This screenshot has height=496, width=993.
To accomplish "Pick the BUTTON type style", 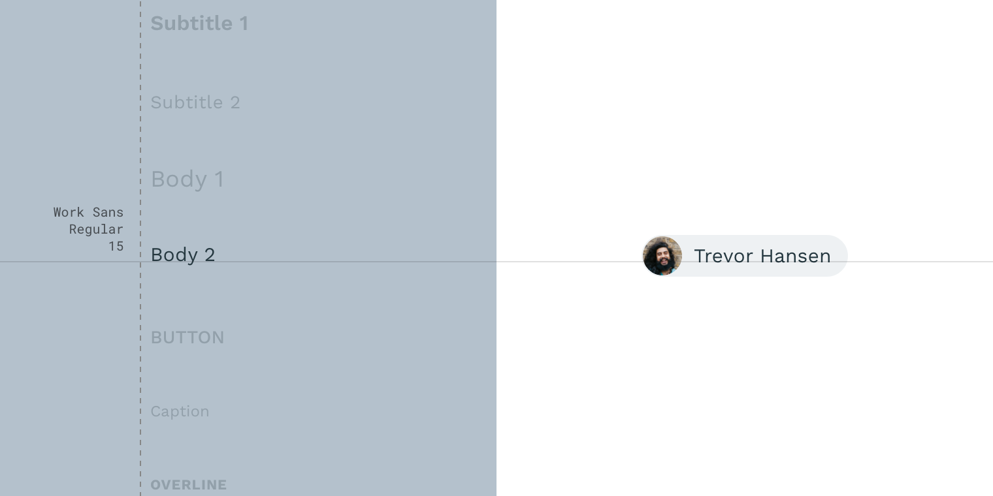I will tap(187, 337).
